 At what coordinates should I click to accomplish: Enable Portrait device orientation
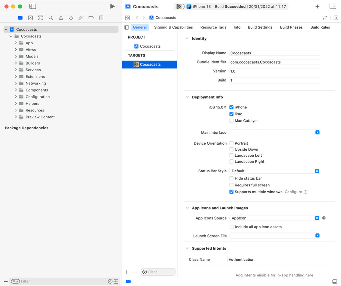pyautogui.click(x=231, y=143)
